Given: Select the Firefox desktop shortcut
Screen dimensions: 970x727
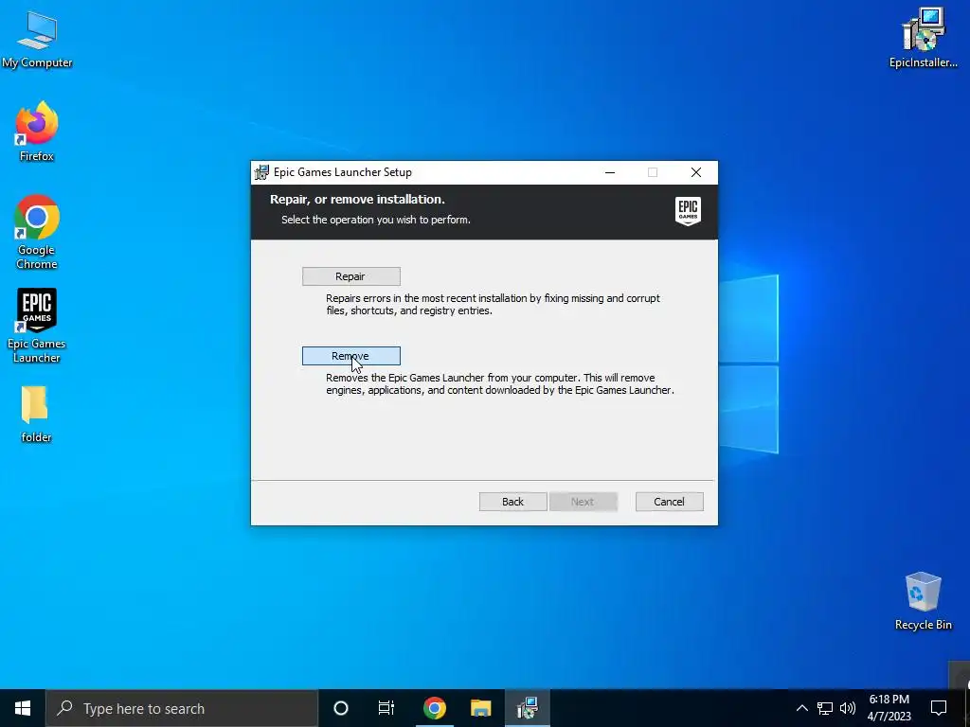Looking at the screenshot, I should click(x=37, y=132).
